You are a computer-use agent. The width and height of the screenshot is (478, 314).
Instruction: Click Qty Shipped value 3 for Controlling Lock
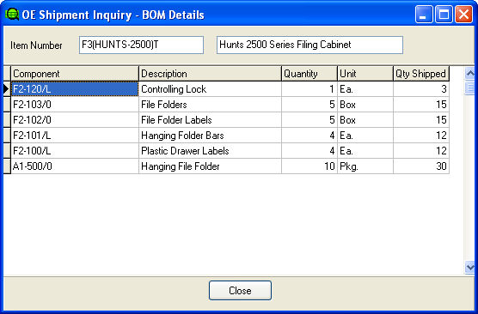point(421,89)
